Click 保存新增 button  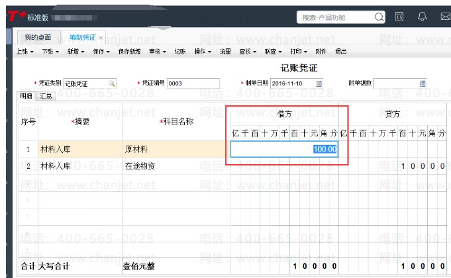point(129,52)
